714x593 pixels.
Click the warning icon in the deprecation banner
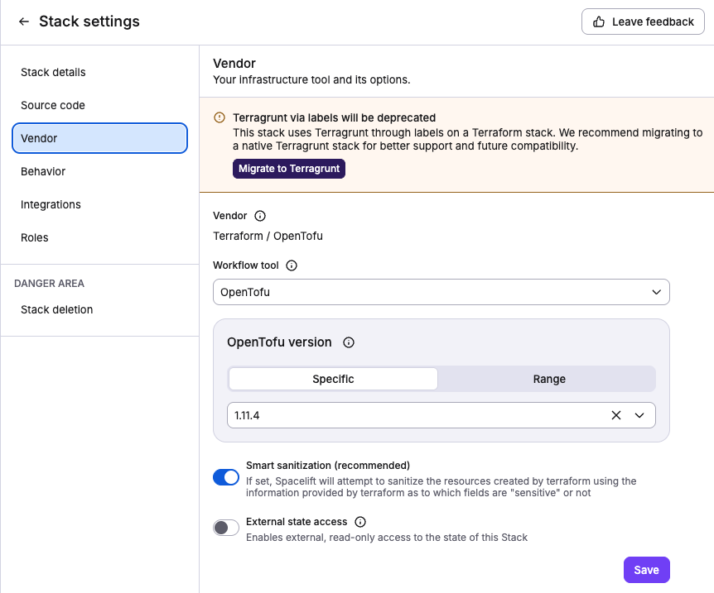click(220, 117)
